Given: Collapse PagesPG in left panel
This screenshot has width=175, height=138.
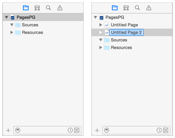Looking at the screenshot, I should (6, 17).
